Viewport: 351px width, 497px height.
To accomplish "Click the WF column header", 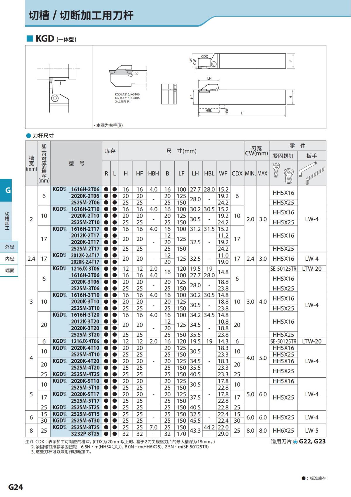I will tap(223, 173).
